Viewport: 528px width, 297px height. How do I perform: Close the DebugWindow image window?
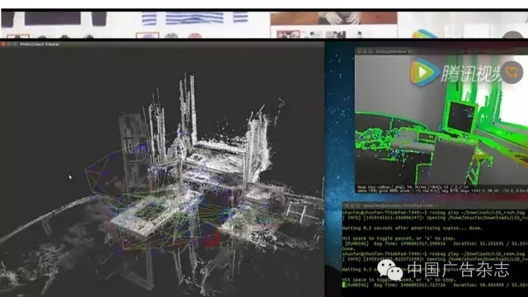pyautogui.click(x=360, y=51)
